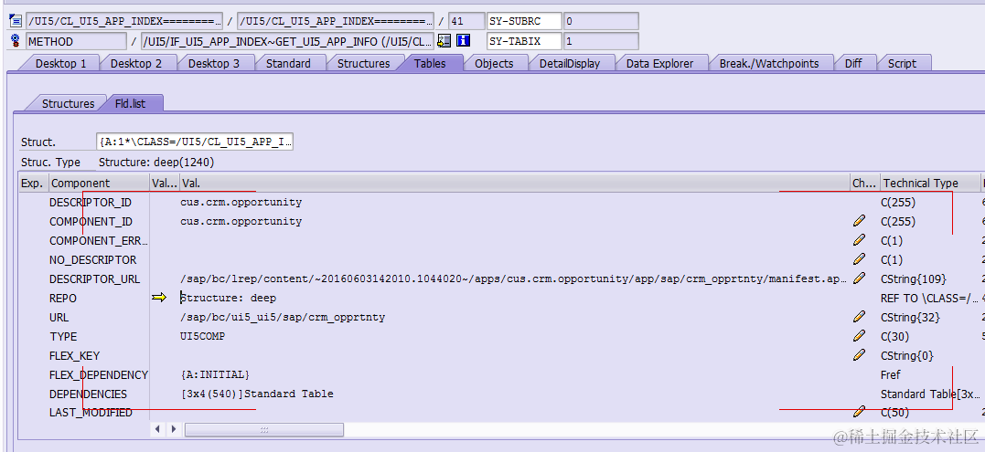The image size is (985, 452).
Task: Click the first /UI5/CL_UI5_APP_INDEX program field
Action: pyautogui.click(x=123, y=21)
